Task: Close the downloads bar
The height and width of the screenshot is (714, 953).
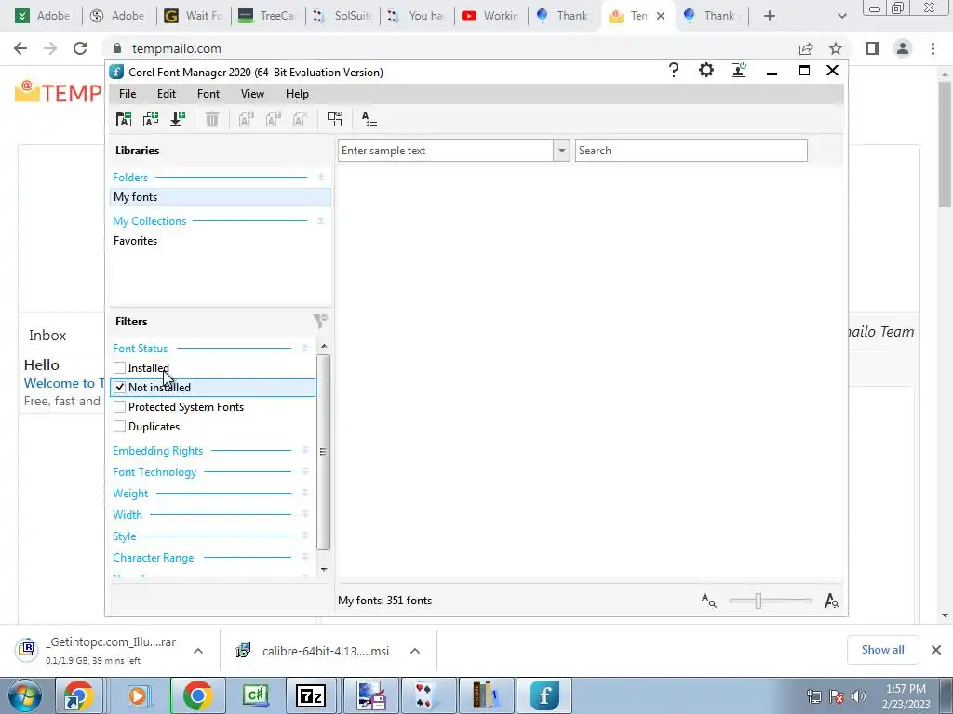Action: coord(936,650)
